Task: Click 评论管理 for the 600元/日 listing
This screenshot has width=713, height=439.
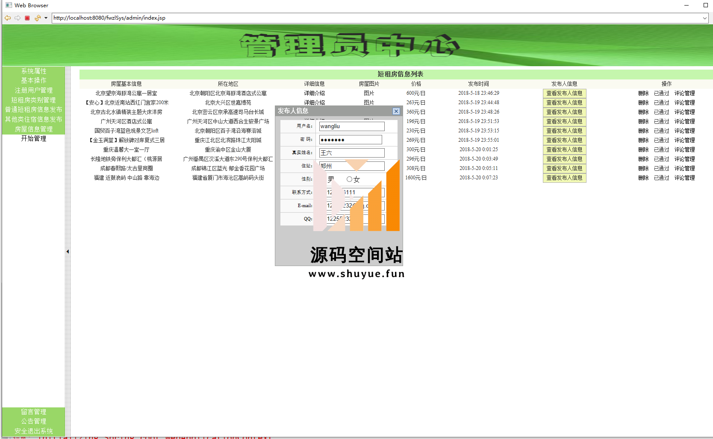Action: pyautogui.click(x=684, y=93)
